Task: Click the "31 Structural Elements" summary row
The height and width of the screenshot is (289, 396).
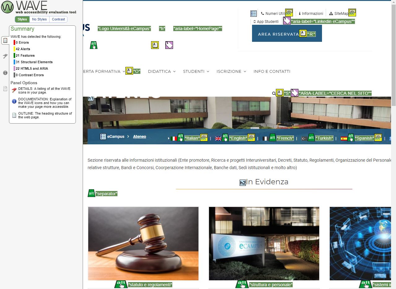Action: click(x=33, y=62)
